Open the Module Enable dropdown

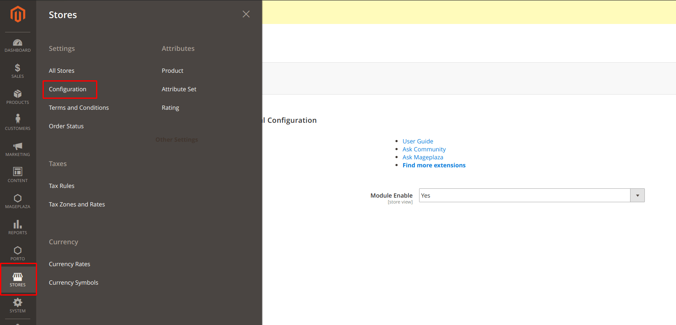click(x=532, y=196)
